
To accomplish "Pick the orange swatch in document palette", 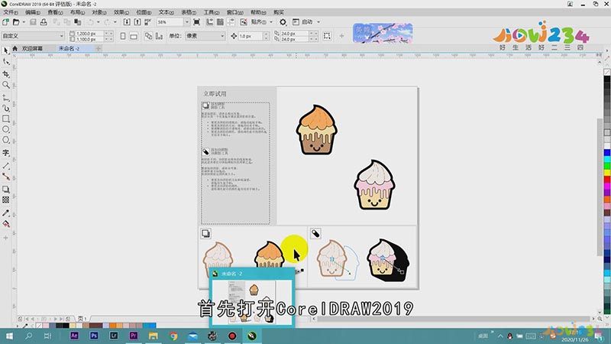I will (112, 325).
